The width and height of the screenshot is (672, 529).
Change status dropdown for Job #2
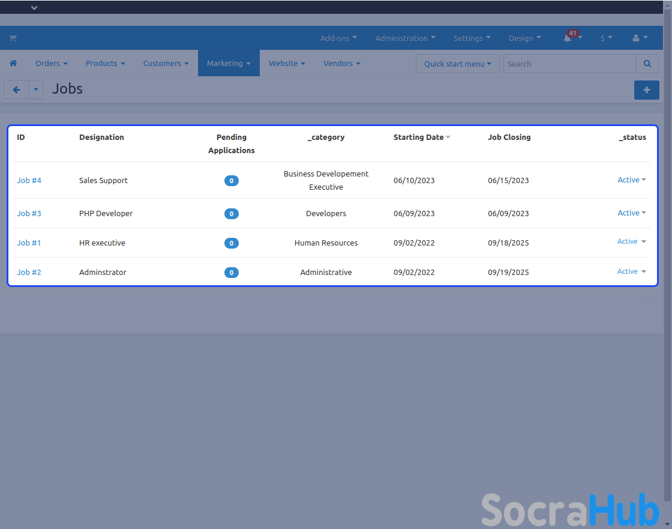point(631,271)
